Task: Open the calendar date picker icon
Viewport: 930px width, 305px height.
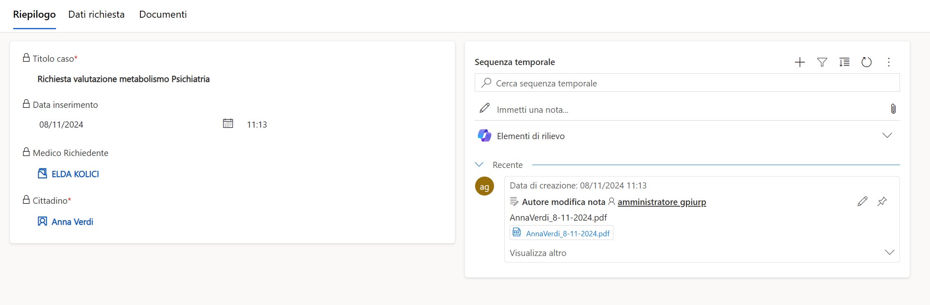Action: pyautogui.click(x=228, y=123)
